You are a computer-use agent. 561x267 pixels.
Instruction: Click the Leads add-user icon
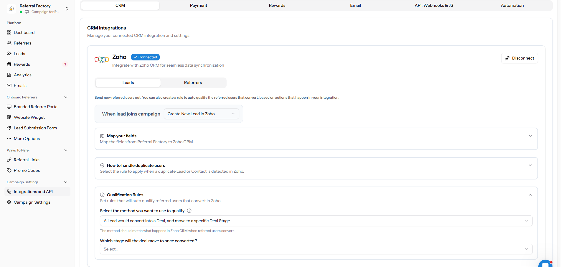(x=9, y=54)
